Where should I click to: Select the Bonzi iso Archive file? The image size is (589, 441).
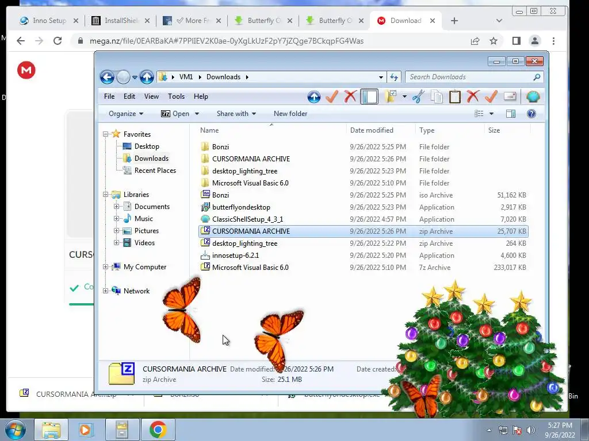(363, 195)
